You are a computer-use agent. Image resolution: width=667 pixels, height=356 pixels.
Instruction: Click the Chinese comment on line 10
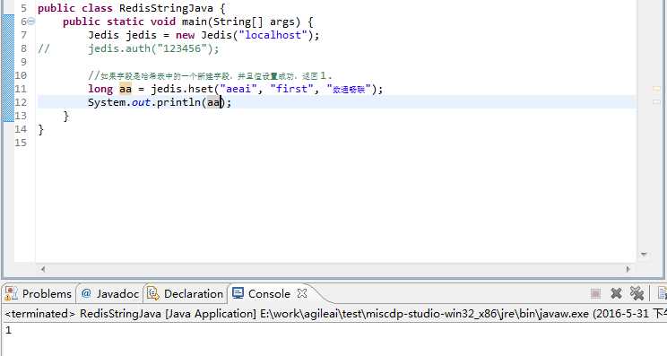(x=210, y=75)
